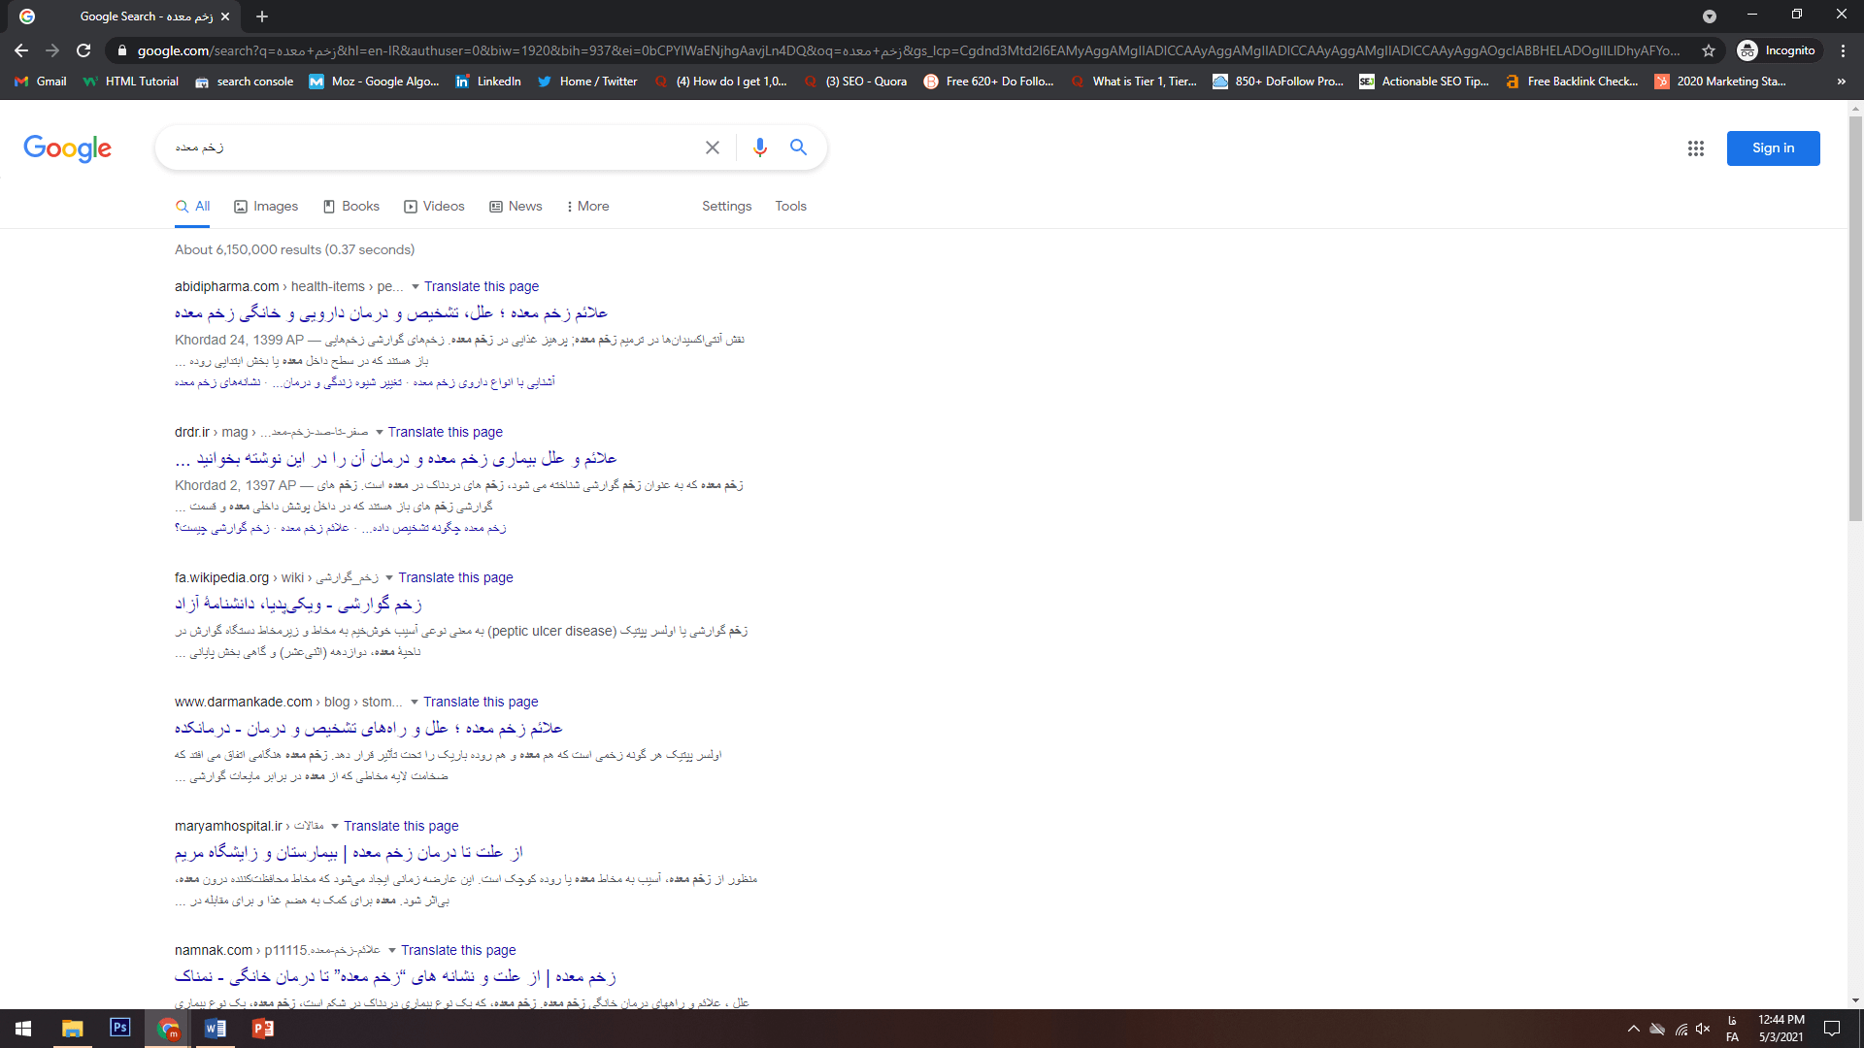Bookmark this page with star icon
Screen dimensions: 1864x1048
tap(1709, 50)
